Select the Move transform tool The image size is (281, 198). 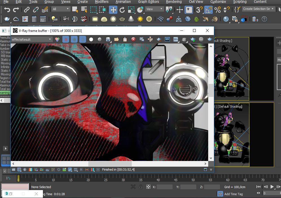pyautogui.click(x=113, y=10)
